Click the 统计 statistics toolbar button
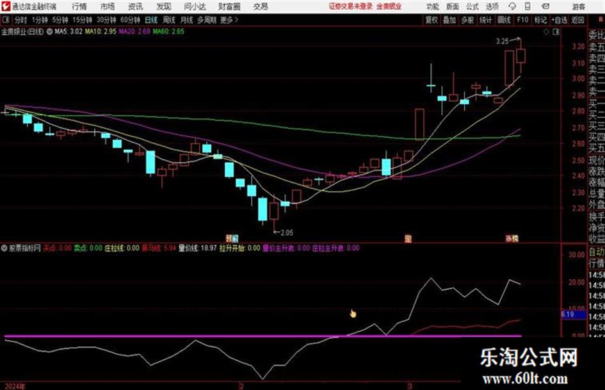The height and width of the screenshot is (390, 605). (486, 20)
